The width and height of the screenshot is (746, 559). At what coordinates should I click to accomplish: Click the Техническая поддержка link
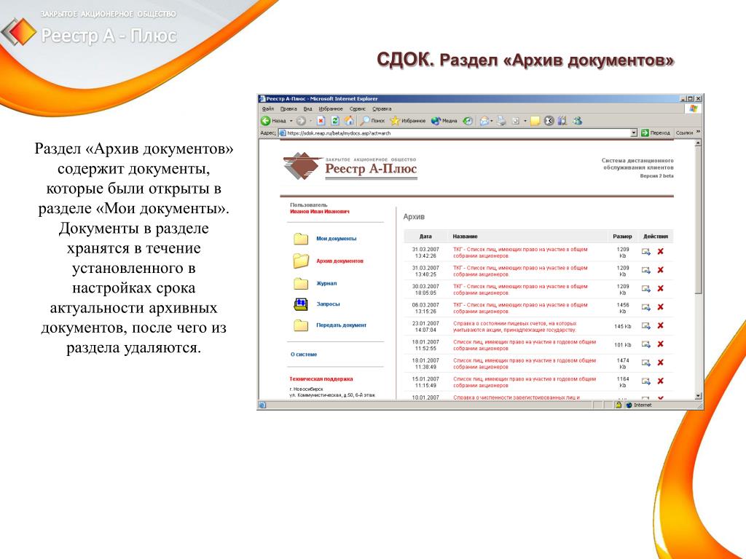click(321, 378)
